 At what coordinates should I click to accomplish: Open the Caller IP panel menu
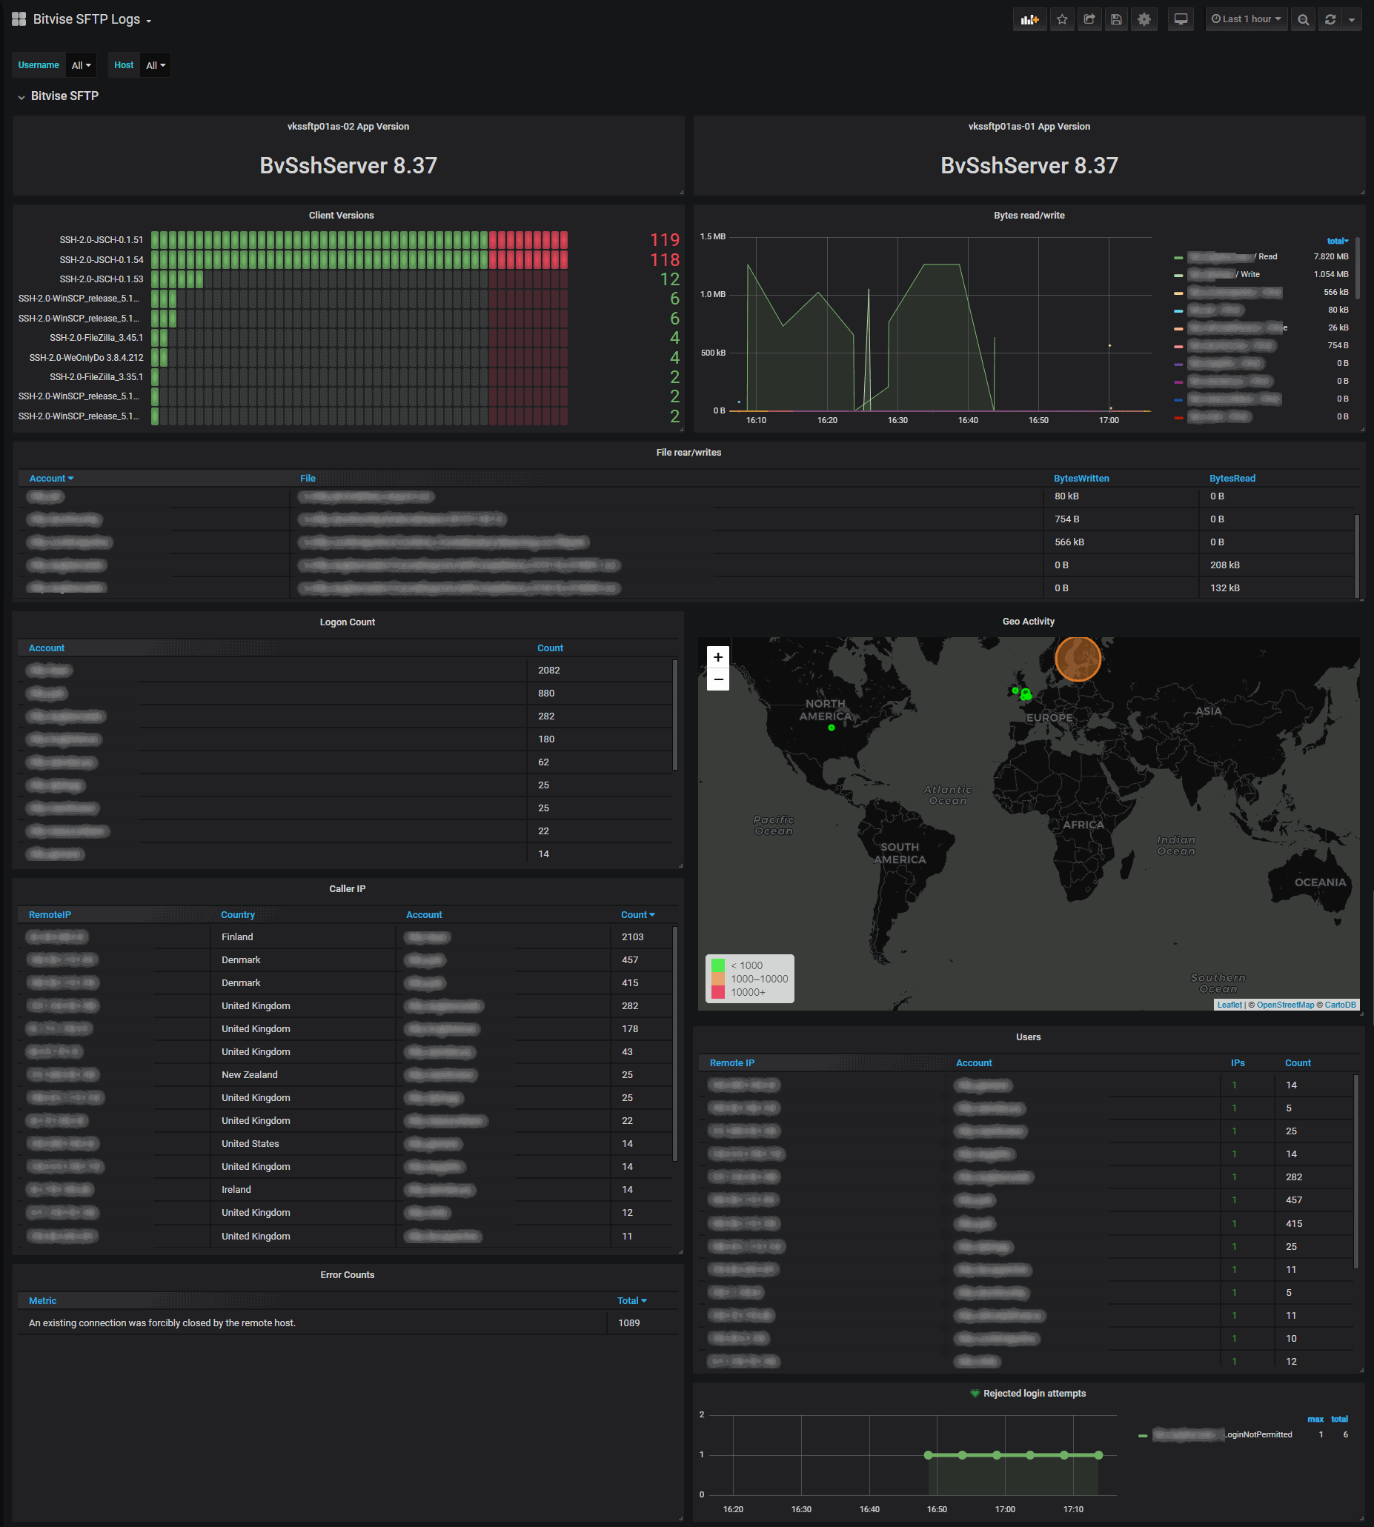click(x=348, y=889)
